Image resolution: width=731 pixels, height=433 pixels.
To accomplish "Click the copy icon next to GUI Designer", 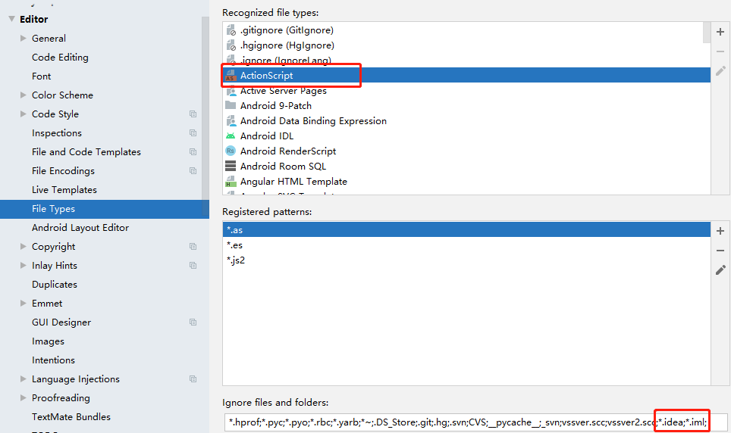I will (x=193, y=322).
